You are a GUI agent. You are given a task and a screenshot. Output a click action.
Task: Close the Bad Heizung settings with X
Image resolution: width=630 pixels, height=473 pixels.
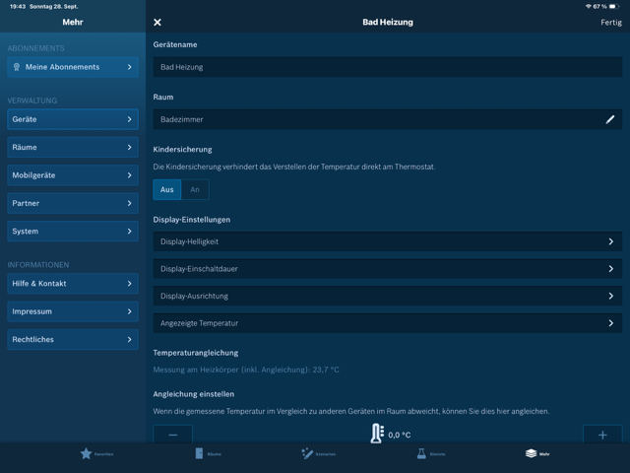[x=157, y=22]
